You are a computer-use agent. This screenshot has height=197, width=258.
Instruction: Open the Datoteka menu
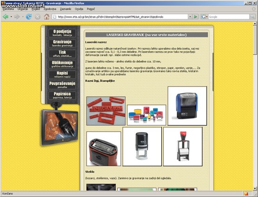(8, 9)
